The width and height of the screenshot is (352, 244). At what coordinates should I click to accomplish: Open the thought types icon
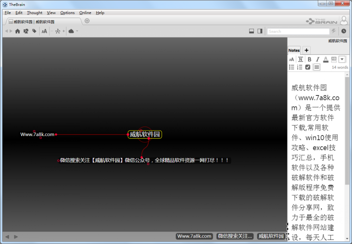click(x=26, y=31)
